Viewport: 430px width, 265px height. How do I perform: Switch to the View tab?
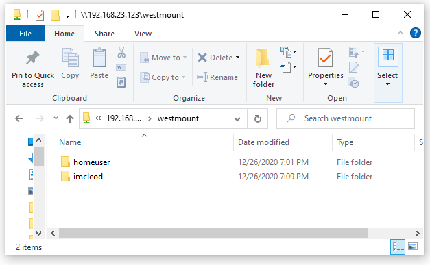pos(143,34)
